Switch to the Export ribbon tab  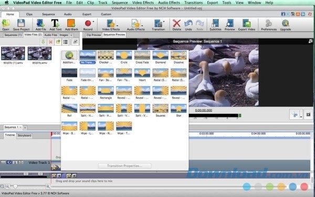pos(87,14)
